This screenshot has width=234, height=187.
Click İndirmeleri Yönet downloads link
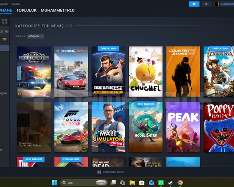[111, 172]
